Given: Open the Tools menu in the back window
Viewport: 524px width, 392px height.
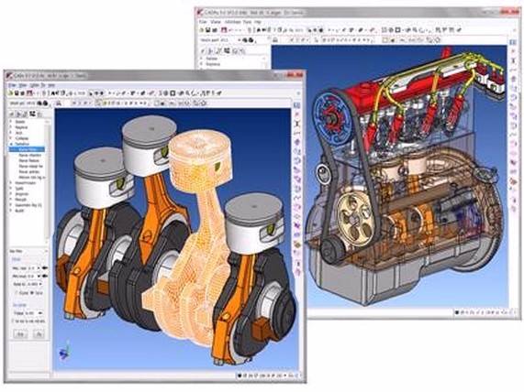Looking at the screenshot, I should click(x=247, y=22).
